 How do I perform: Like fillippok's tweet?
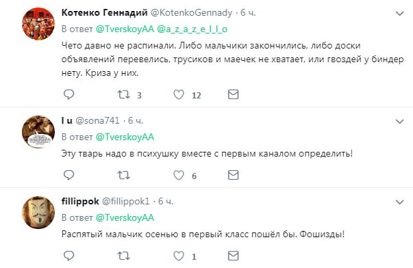tap(179, 256)
